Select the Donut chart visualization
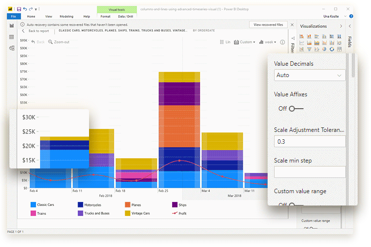This screenshot has width=371, height=247. pyautogui.click(x=332, y=49)
